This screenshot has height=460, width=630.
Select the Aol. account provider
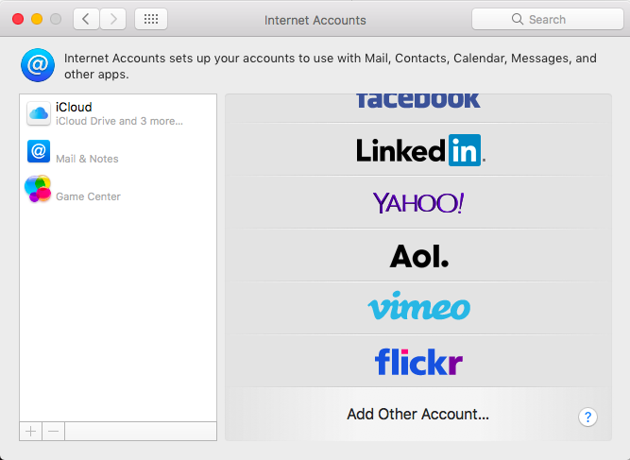[418, 256]
